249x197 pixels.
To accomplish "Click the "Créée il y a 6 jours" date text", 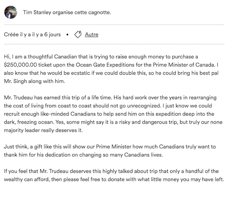I will click(32, 34).
